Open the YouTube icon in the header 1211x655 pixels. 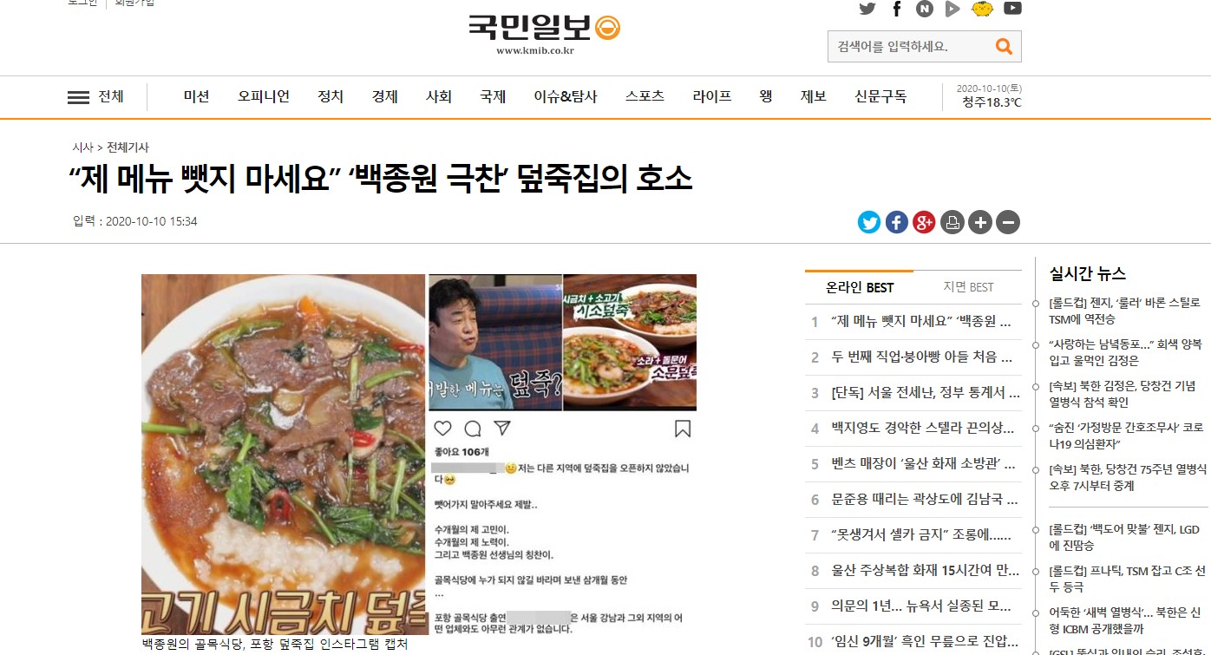point(1012,9)
